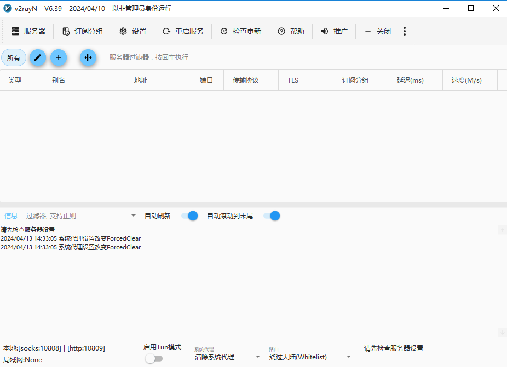Click the server filter input field
Viewport: 507px width, 367px height.
tap(164, 58)
